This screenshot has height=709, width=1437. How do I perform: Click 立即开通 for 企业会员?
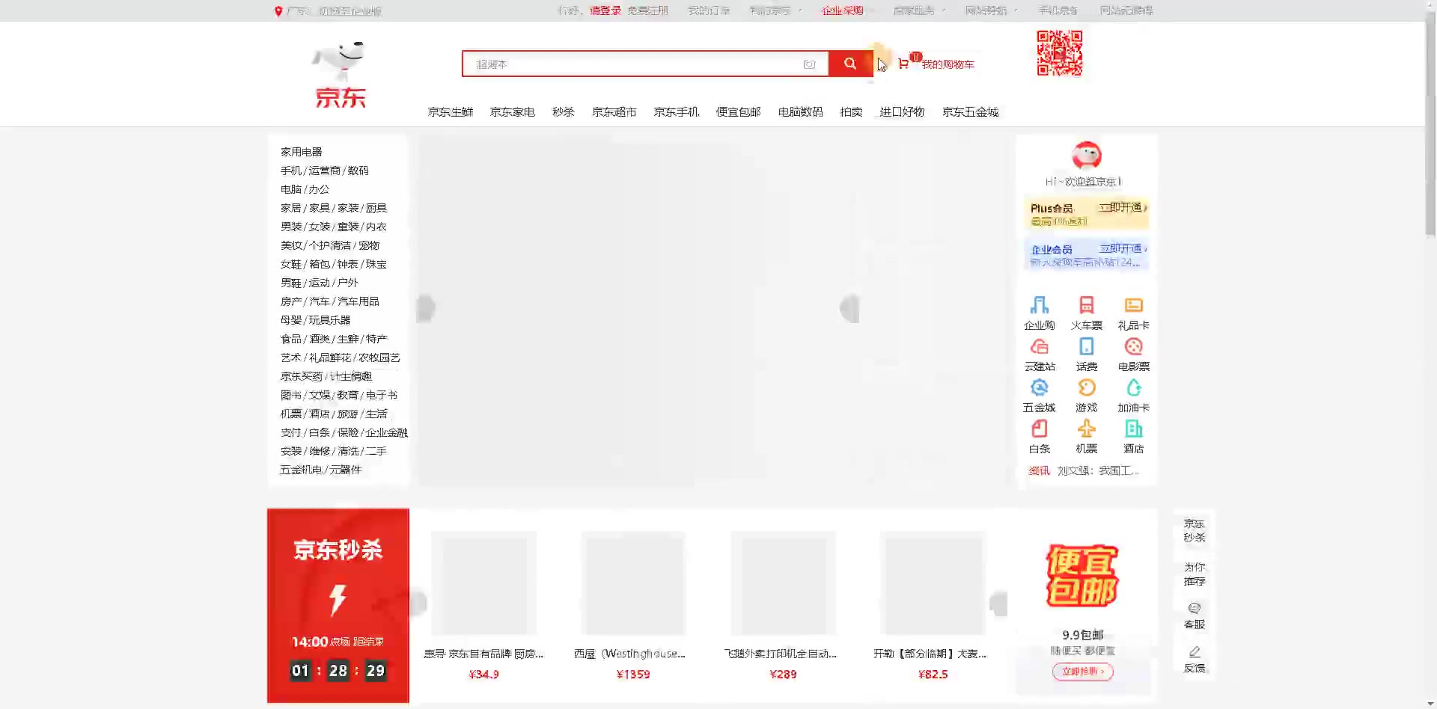(1123, 249)
